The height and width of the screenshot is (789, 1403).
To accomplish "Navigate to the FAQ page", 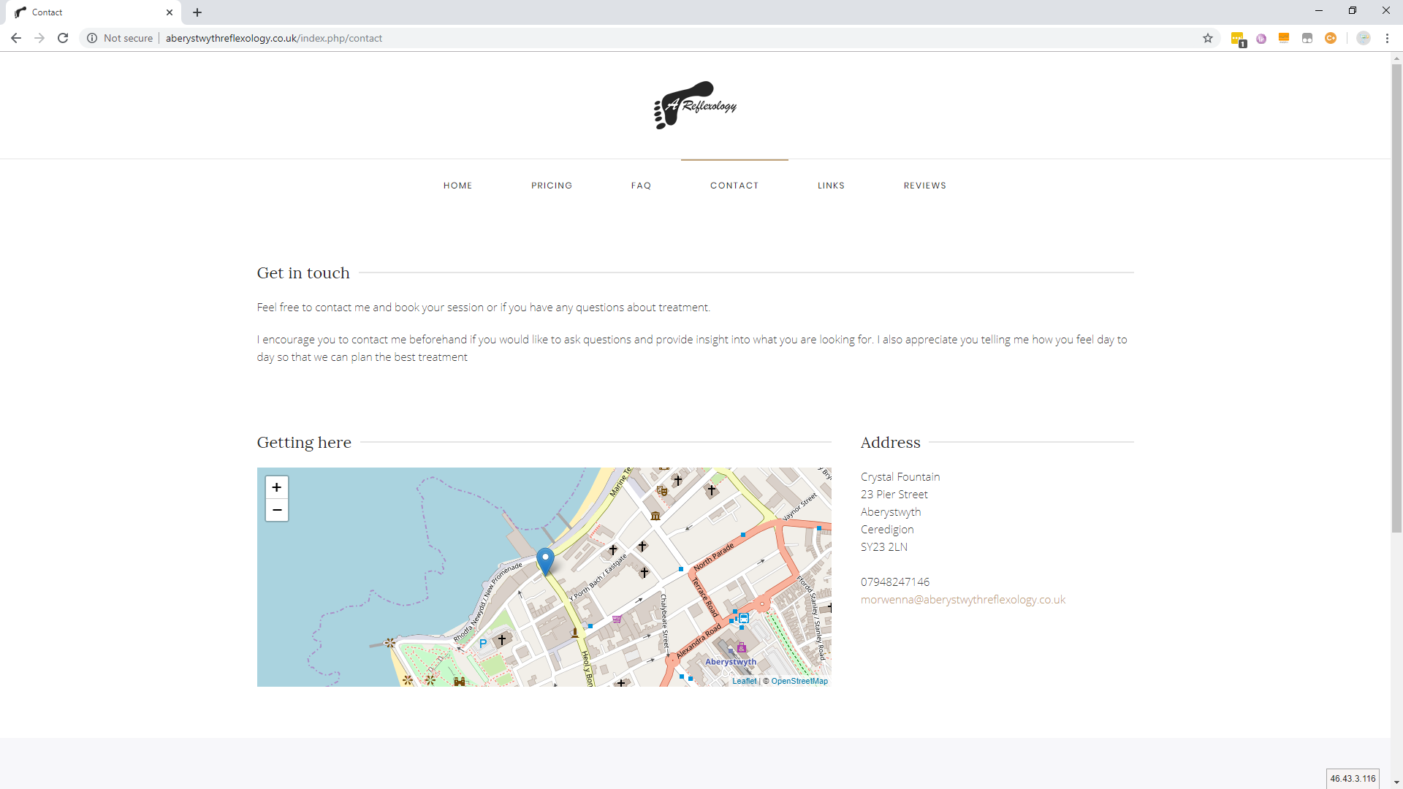I will 641,186.
